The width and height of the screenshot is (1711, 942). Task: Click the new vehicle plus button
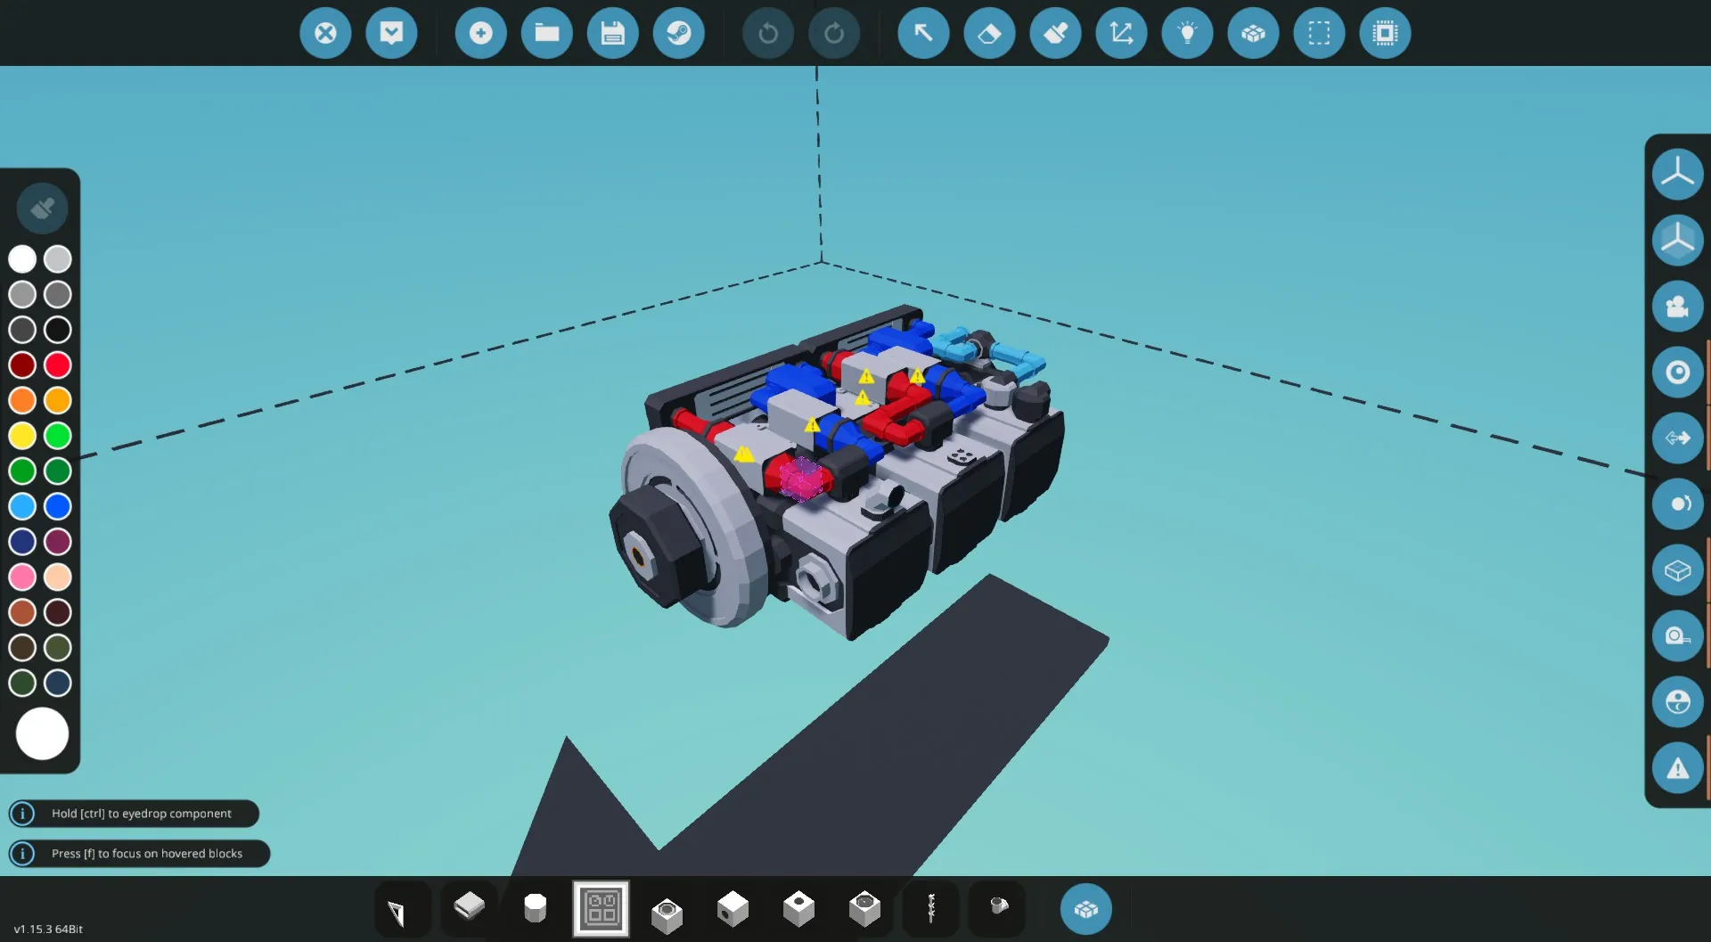(x=480, y=34)
